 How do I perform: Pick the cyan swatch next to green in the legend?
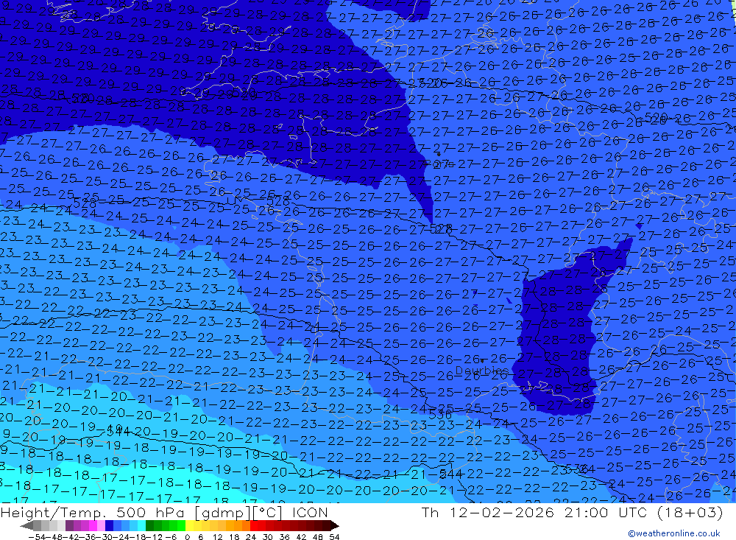click(x=141, y=526)
